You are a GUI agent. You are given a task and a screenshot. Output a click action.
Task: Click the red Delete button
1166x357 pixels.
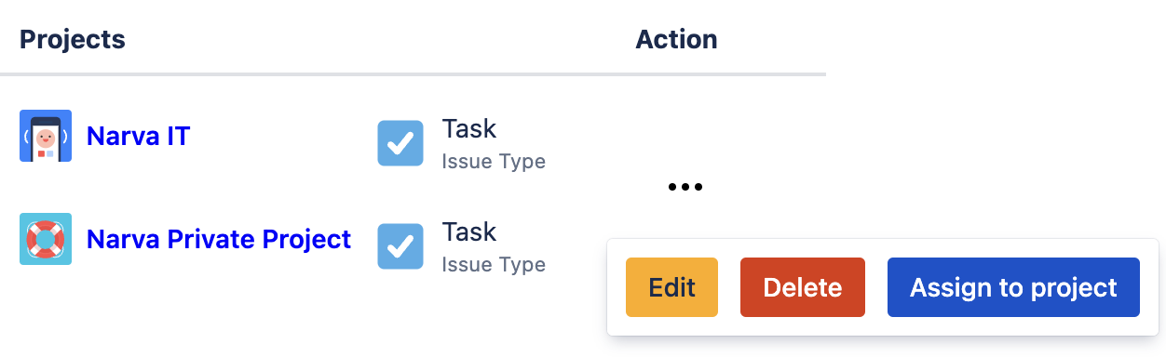803,287
